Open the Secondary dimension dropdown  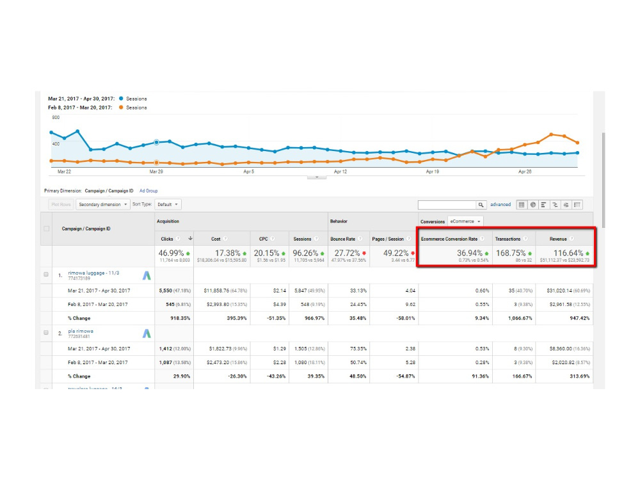pyautogui.click(x=103, y=205)
